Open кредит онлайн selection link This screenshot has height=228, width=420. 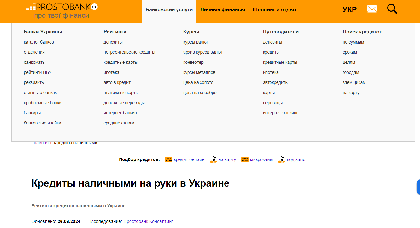click(x=189, y=159)
